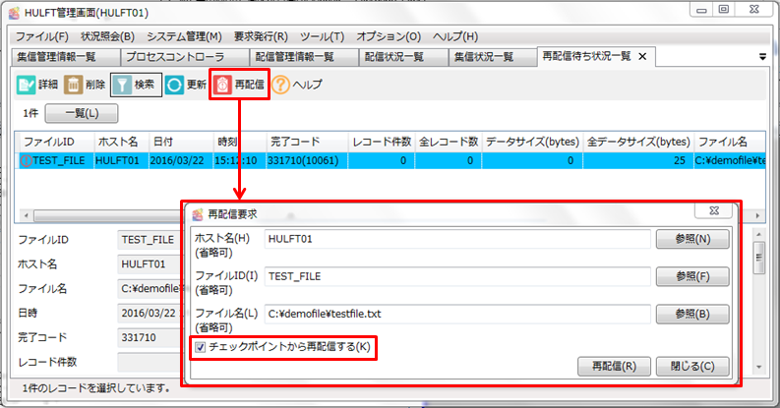Toggle the 検索 (search) filter icon
This screenshot has width=780, height=408.
point(122,85)
